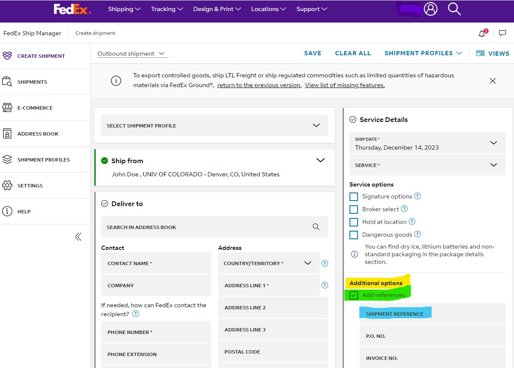The width and height of the screenshot is (514, 368).
Task: Click the Views layout icon
Action: [x=480, y=53]
